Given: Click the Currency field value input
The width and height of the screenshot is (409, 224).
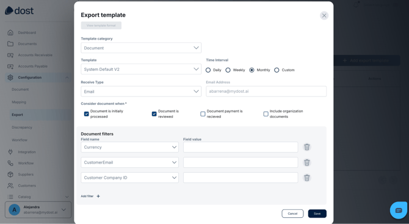Looking at the screenshot, I should 241,147.
